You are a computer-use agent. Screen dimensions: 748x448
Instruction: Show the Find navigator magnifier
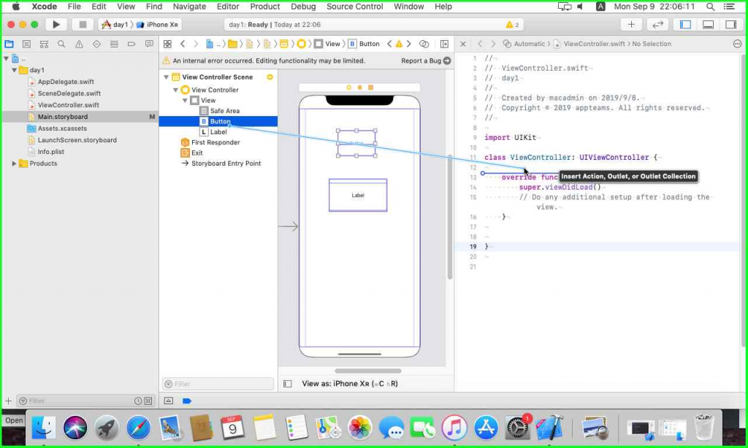point(61,44)
